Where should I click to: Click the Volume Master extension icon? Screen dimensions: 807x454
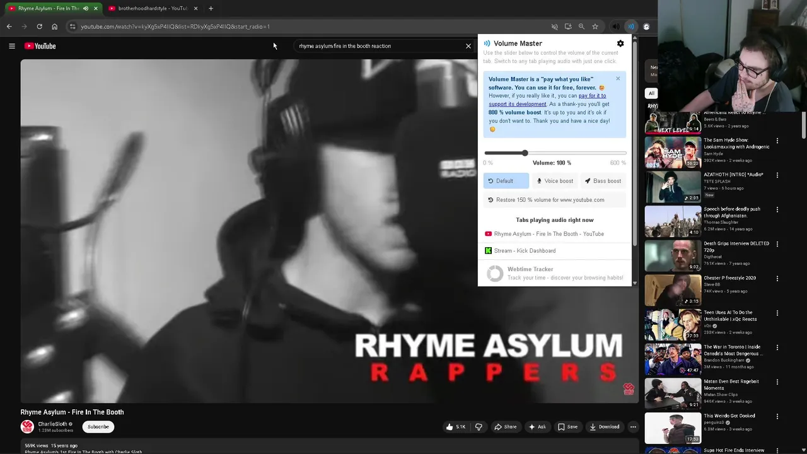631,26
